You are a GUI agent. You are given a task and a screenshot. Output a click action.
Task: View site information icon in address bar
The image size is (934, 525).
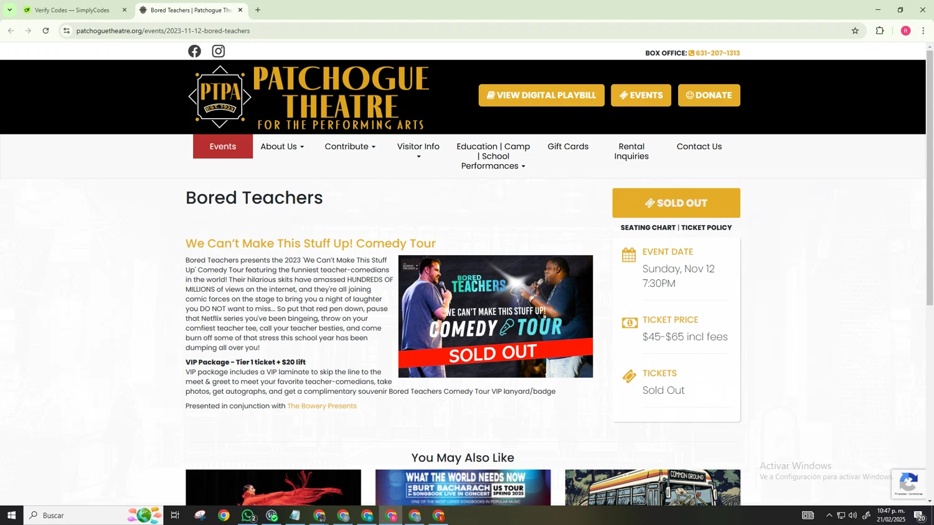click(67, 30)
